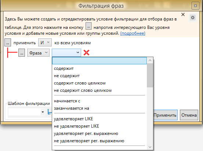Click the Отмена button

189,115
